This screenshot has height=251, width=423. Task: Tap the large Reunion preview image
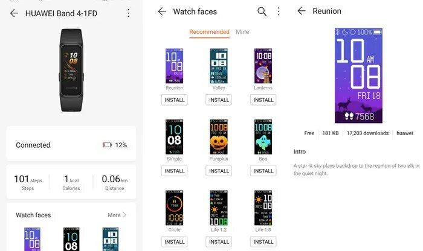tap(358, 75)
